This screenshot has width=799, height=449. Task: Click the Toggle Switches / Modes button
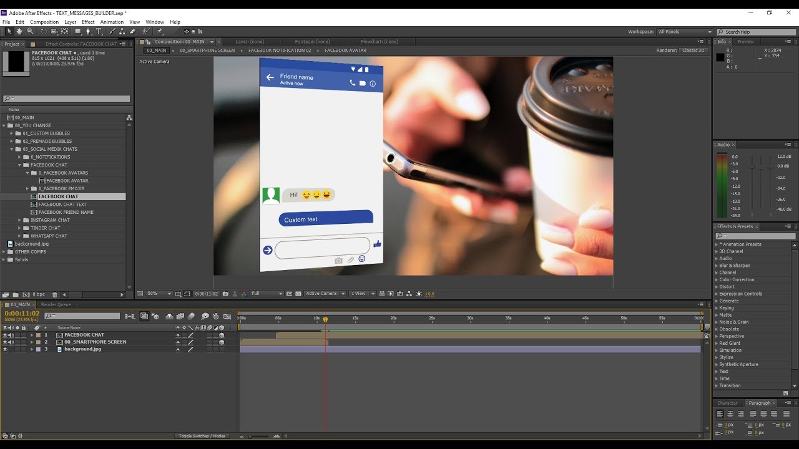(x=202, y=436)
